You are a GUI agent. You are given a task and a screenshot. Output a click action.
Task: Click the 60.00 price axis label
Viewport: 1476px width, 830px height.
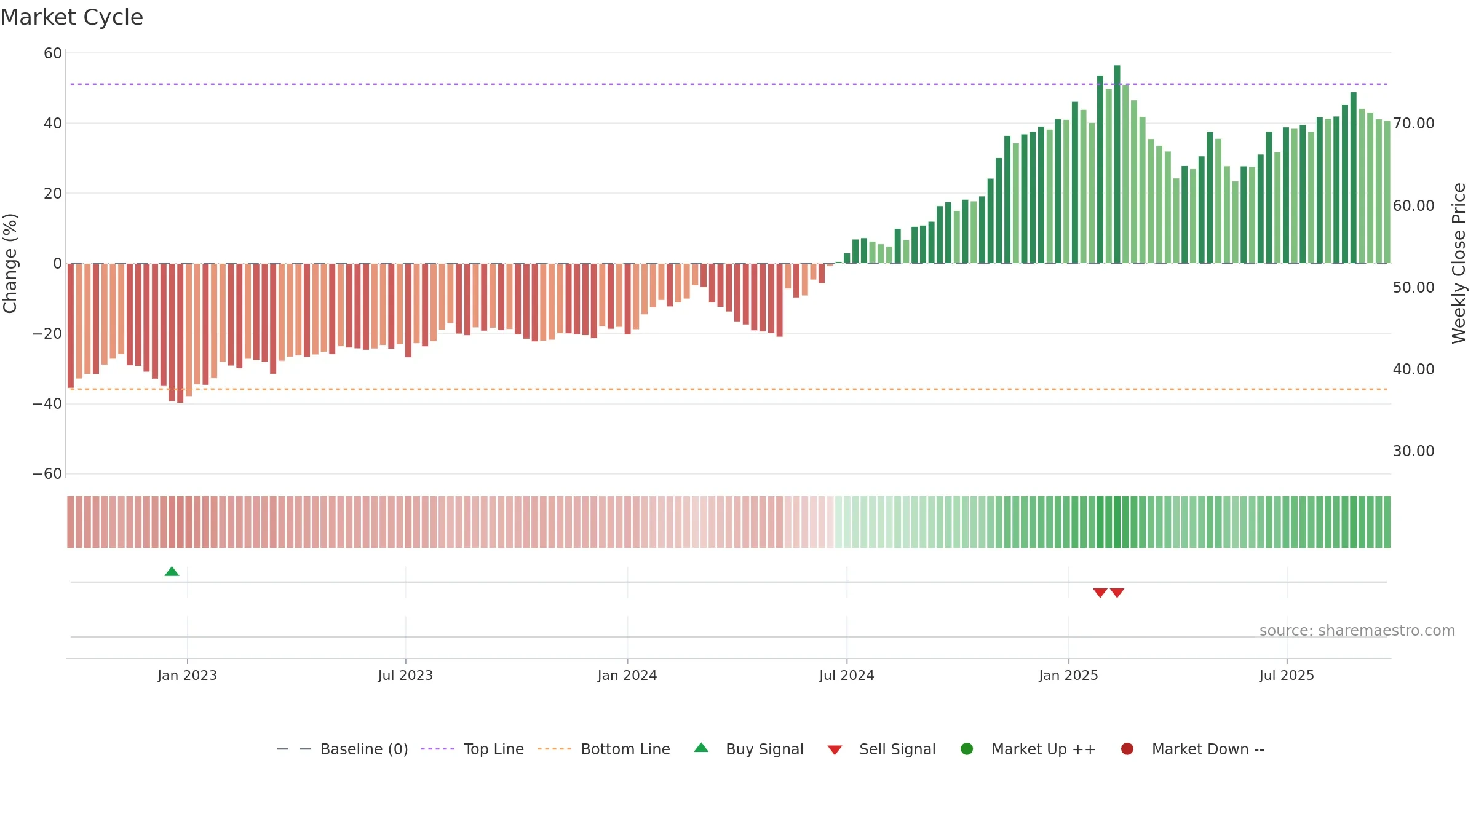[x=1413, y=206]
